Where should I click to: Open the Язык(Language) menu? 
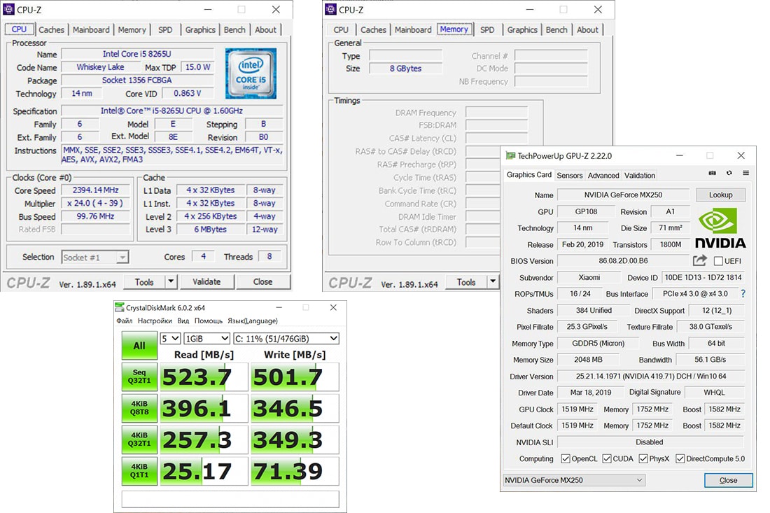click(x=253, y=321)
